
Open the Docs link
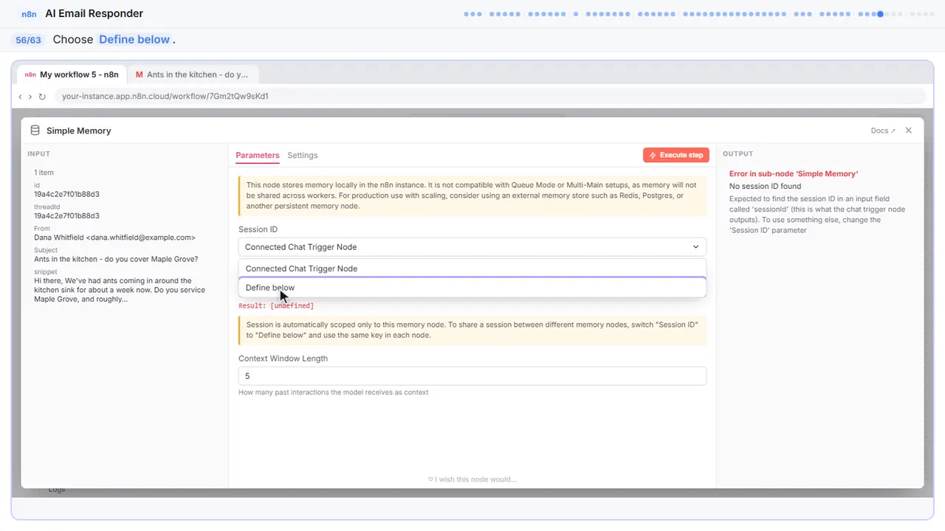[x=883, y=131]
